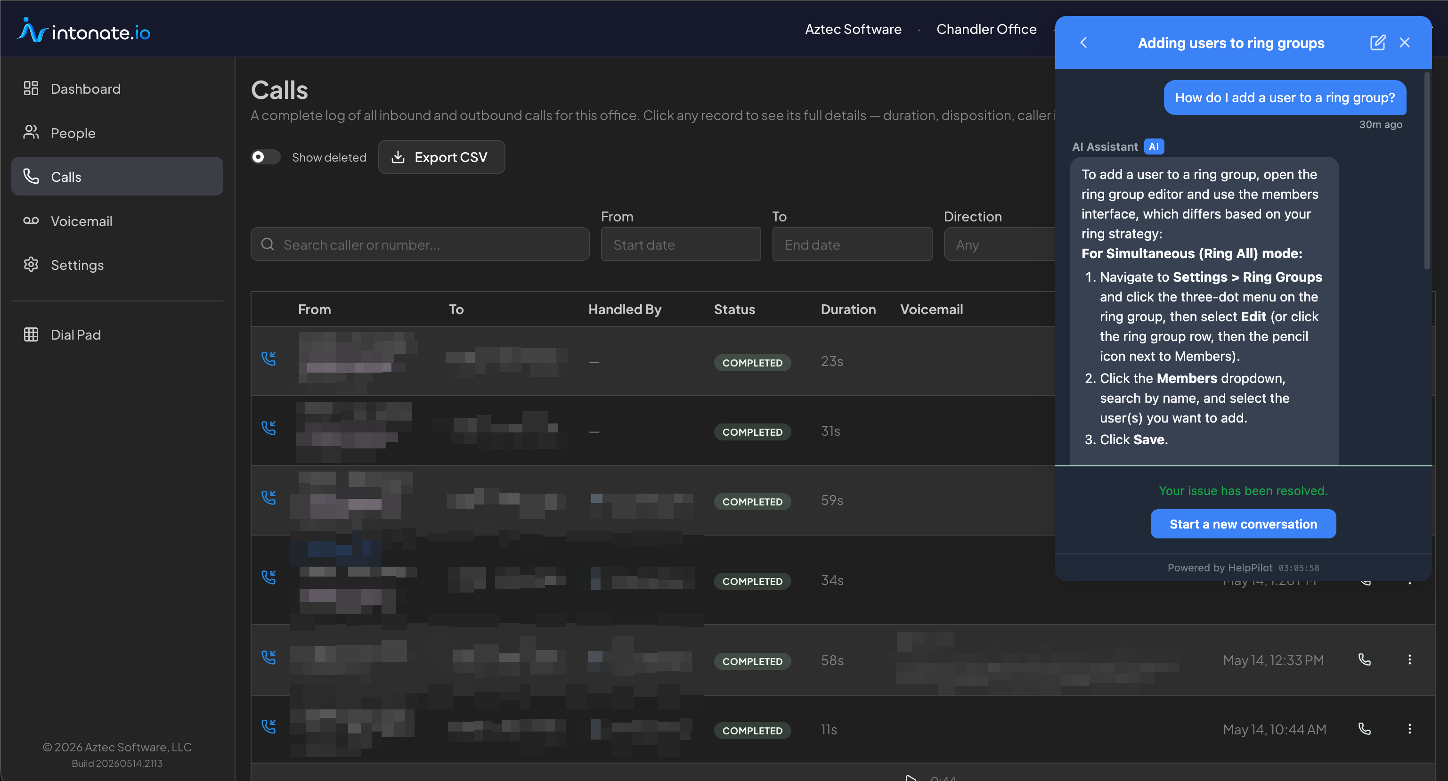This screenshot has height=781, width=1448.
Task: Click the May 14, 12:33 PM timestamp
Action: (x=1273, y=660)
